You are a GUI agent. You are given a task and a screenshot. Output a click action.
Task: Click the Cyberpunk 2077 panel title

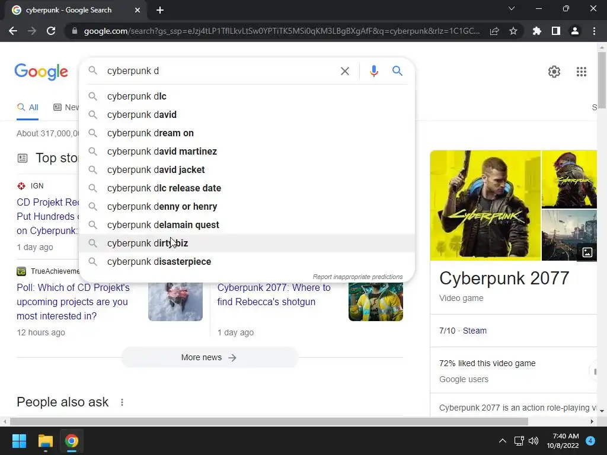point(504,278)
